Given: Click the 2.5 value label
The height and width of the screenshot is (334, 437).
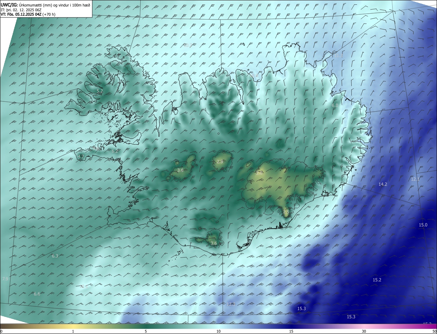Looking at the screenshot, I should [x=286, y=212].
